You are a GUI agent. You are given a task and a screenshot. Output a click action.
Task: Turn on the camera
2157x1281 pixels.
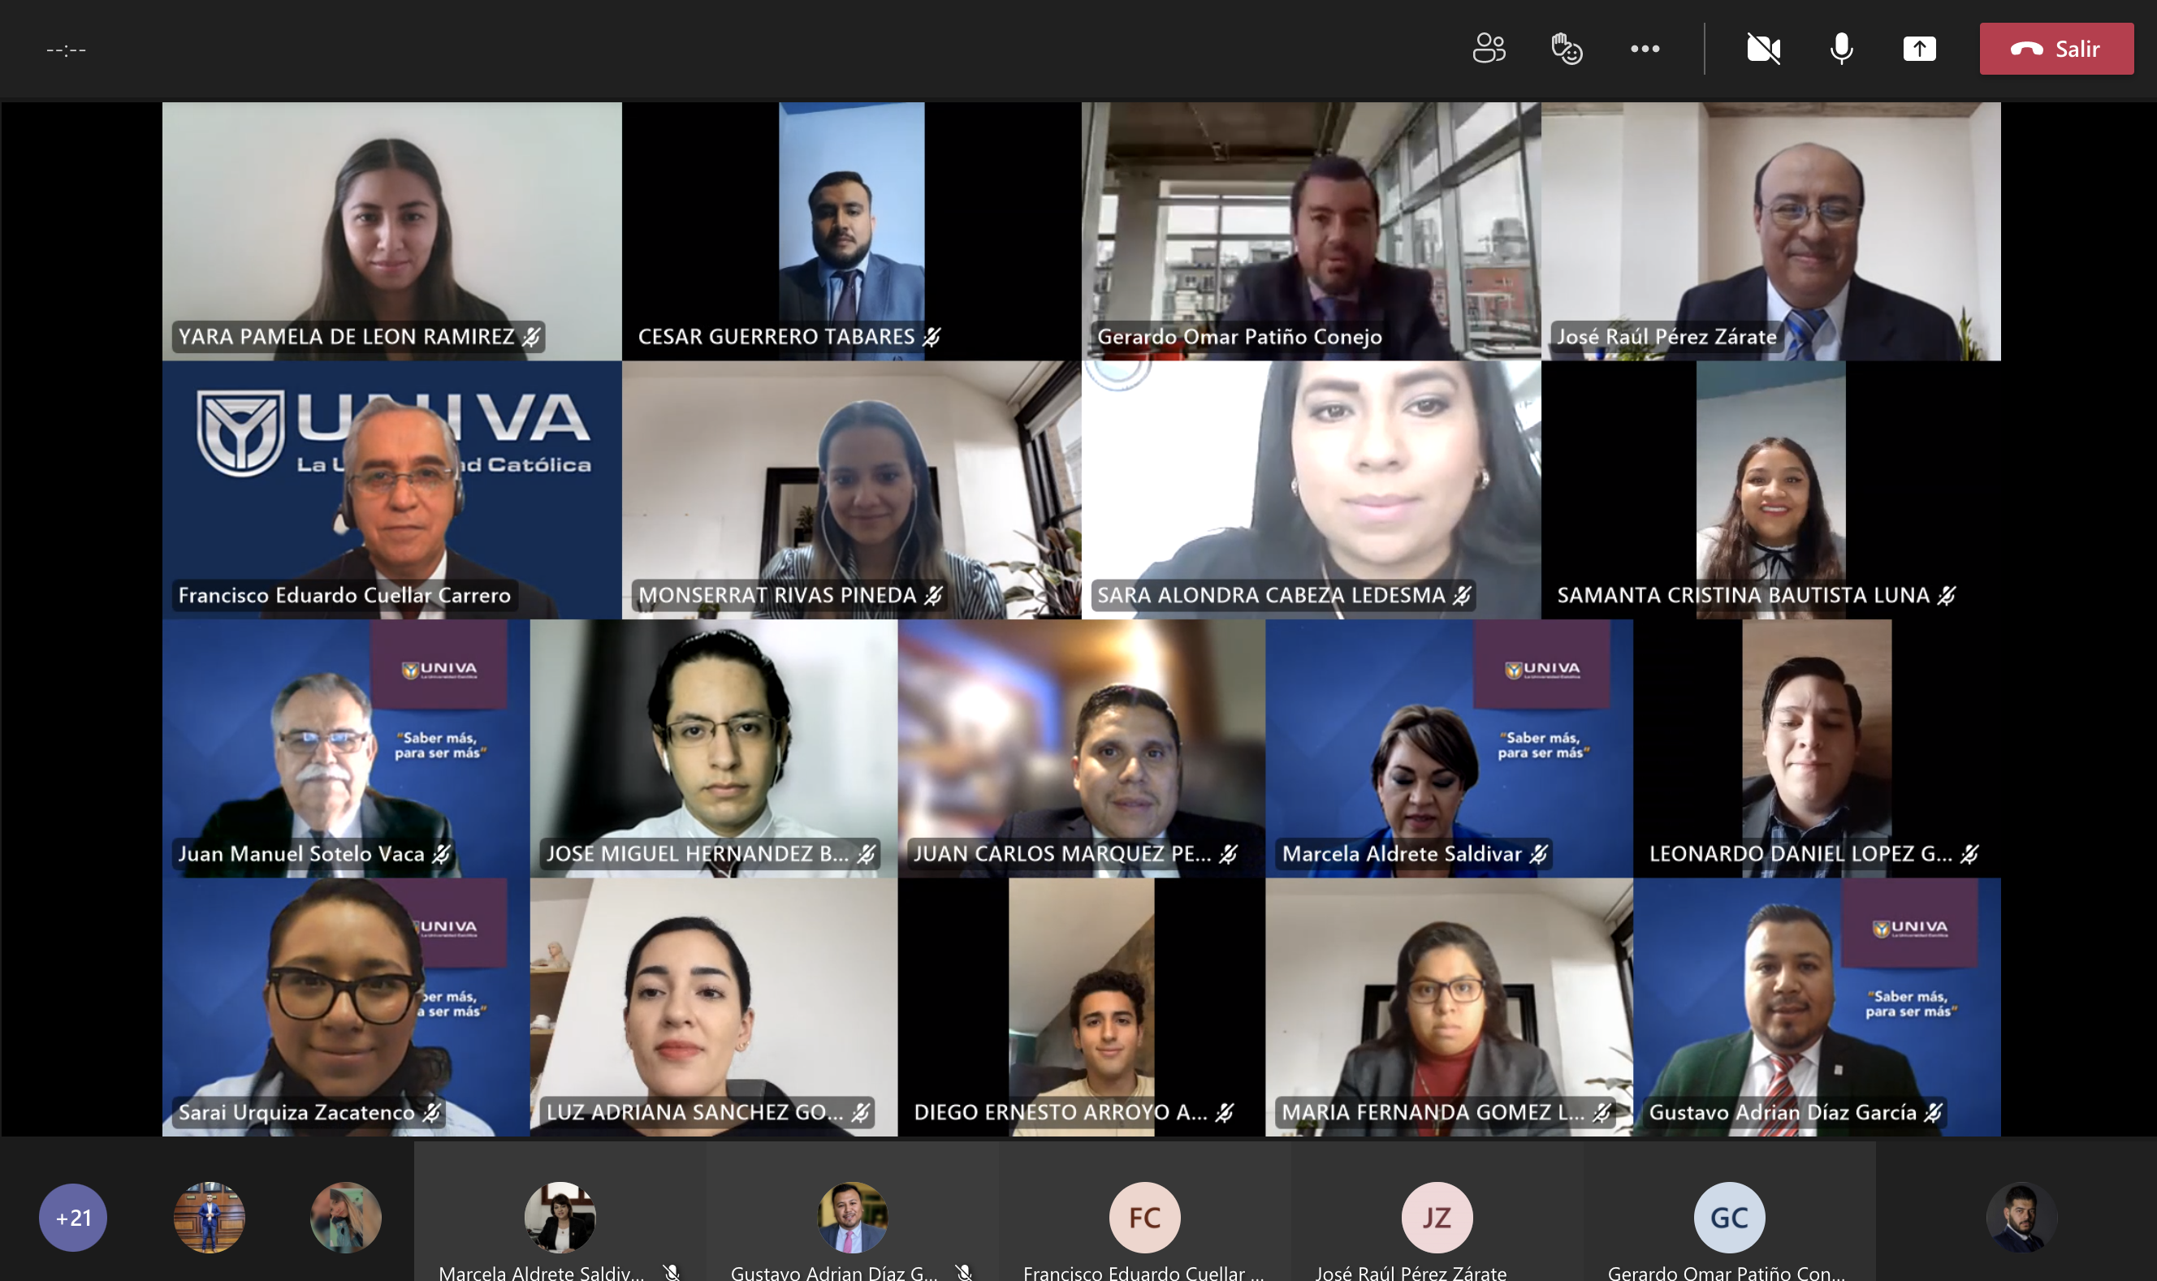[x=1763, y=49]
